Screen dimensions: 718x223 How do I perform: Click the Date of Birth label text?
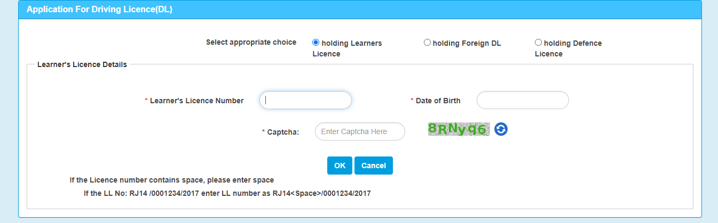438,101
